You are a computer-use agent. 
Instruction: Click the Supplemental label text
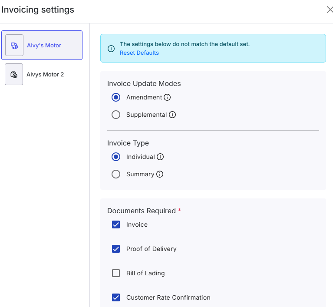[147, 115]
